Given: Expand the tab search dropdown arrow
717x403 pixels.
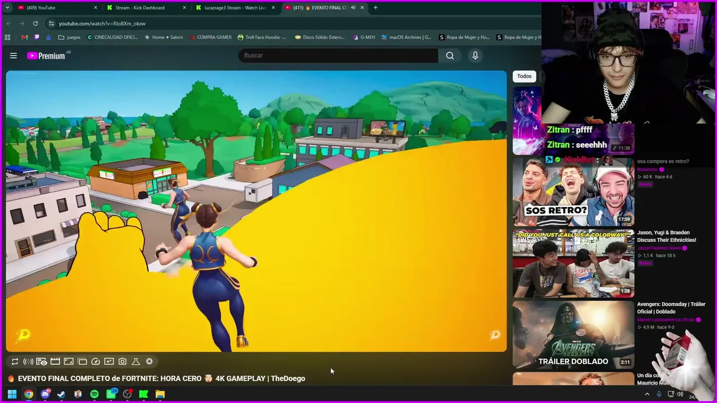Looking at the screenshot, I should coord(7,8).
